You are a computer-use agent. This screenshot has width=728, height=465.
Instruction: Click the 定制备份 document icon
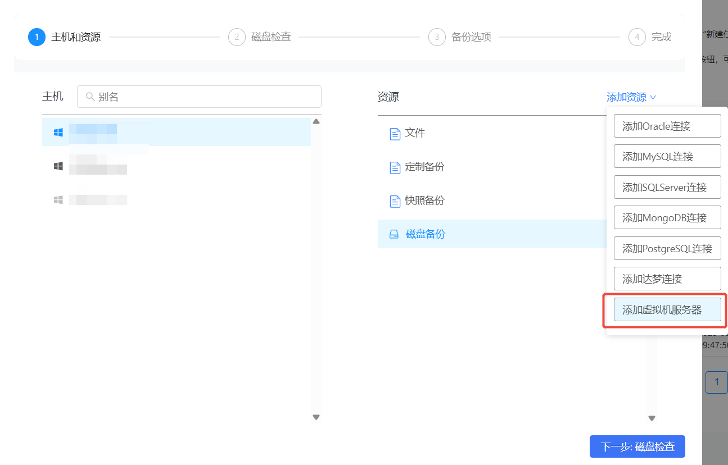pyautogui.click(x=395, y=167)
